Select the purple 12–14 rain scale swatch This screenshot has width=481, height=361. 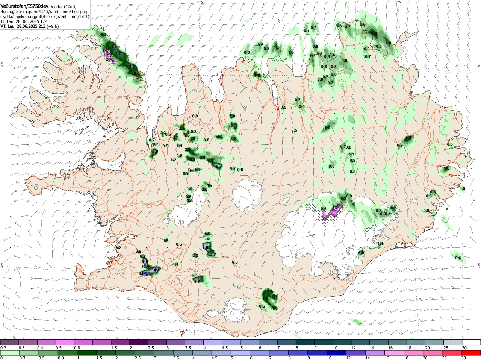coord(356,353)
